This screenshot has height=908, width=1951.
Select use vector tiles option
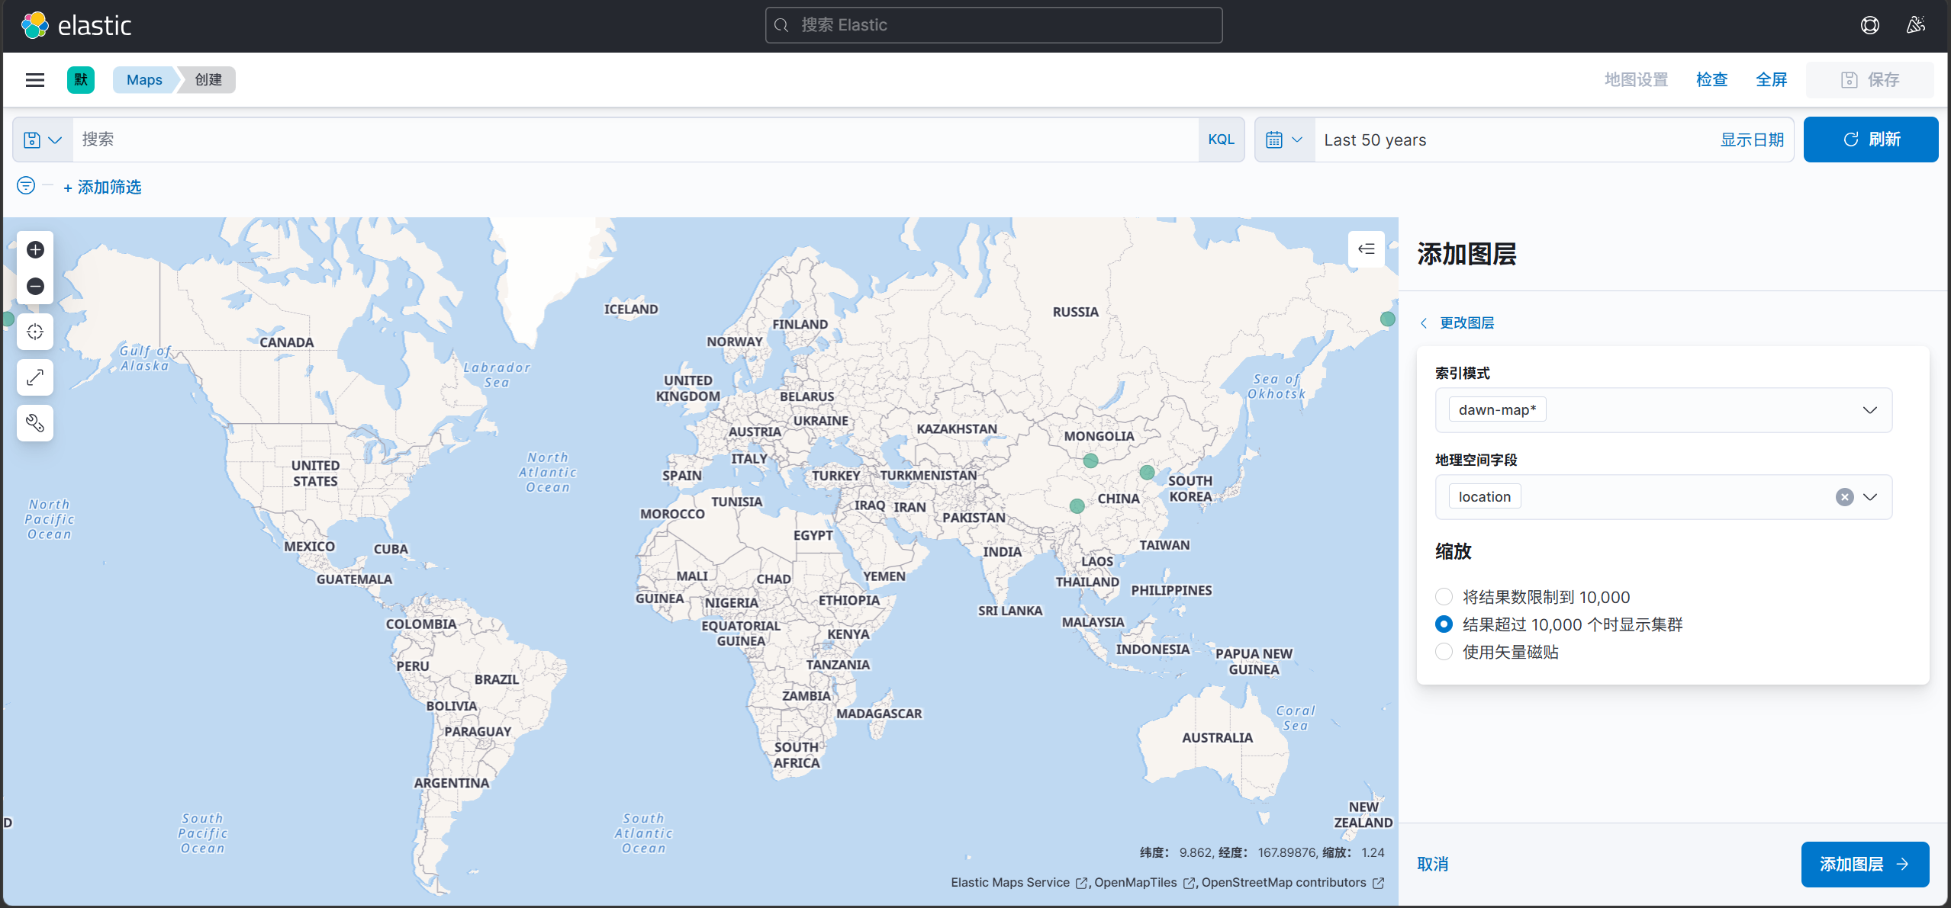coord(1444,652)
